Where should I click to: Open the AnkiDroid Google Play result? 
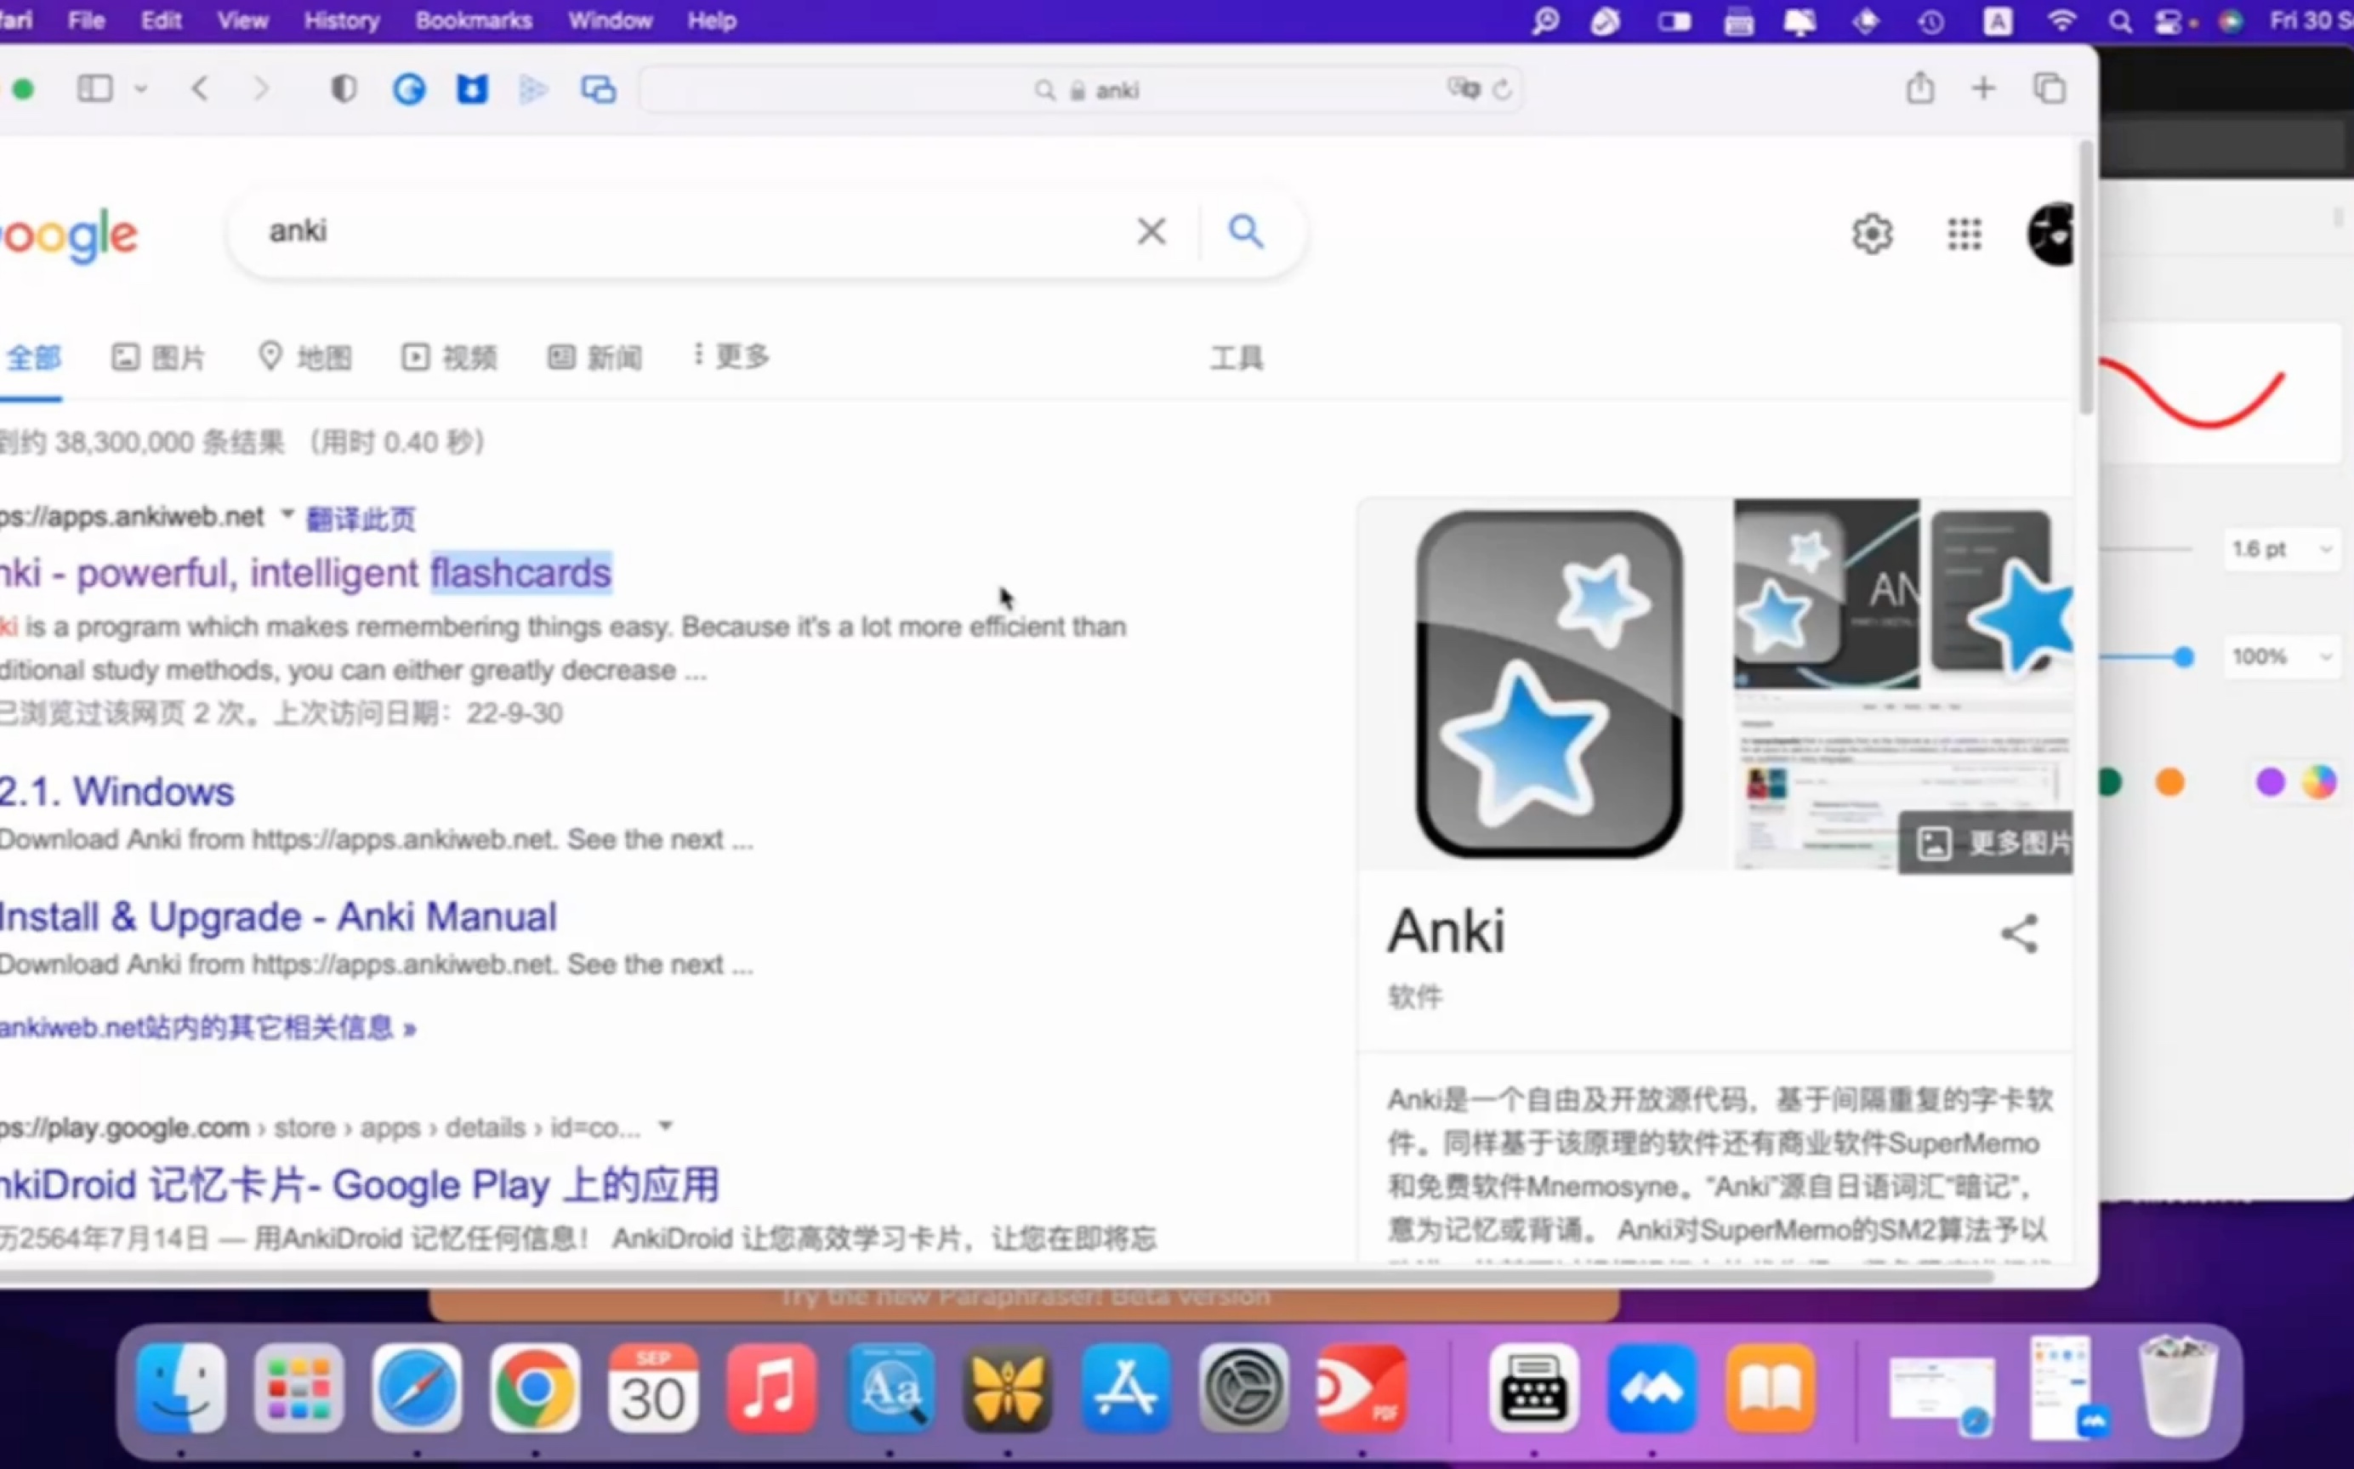(x=360, y=1185)
